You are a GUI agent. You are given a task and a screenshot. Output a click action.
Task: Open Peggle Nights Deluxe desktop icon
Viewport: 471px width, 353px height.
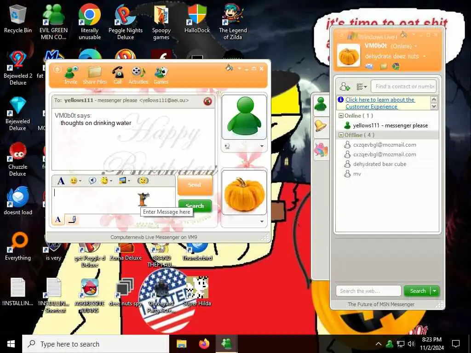click(125, 22)
